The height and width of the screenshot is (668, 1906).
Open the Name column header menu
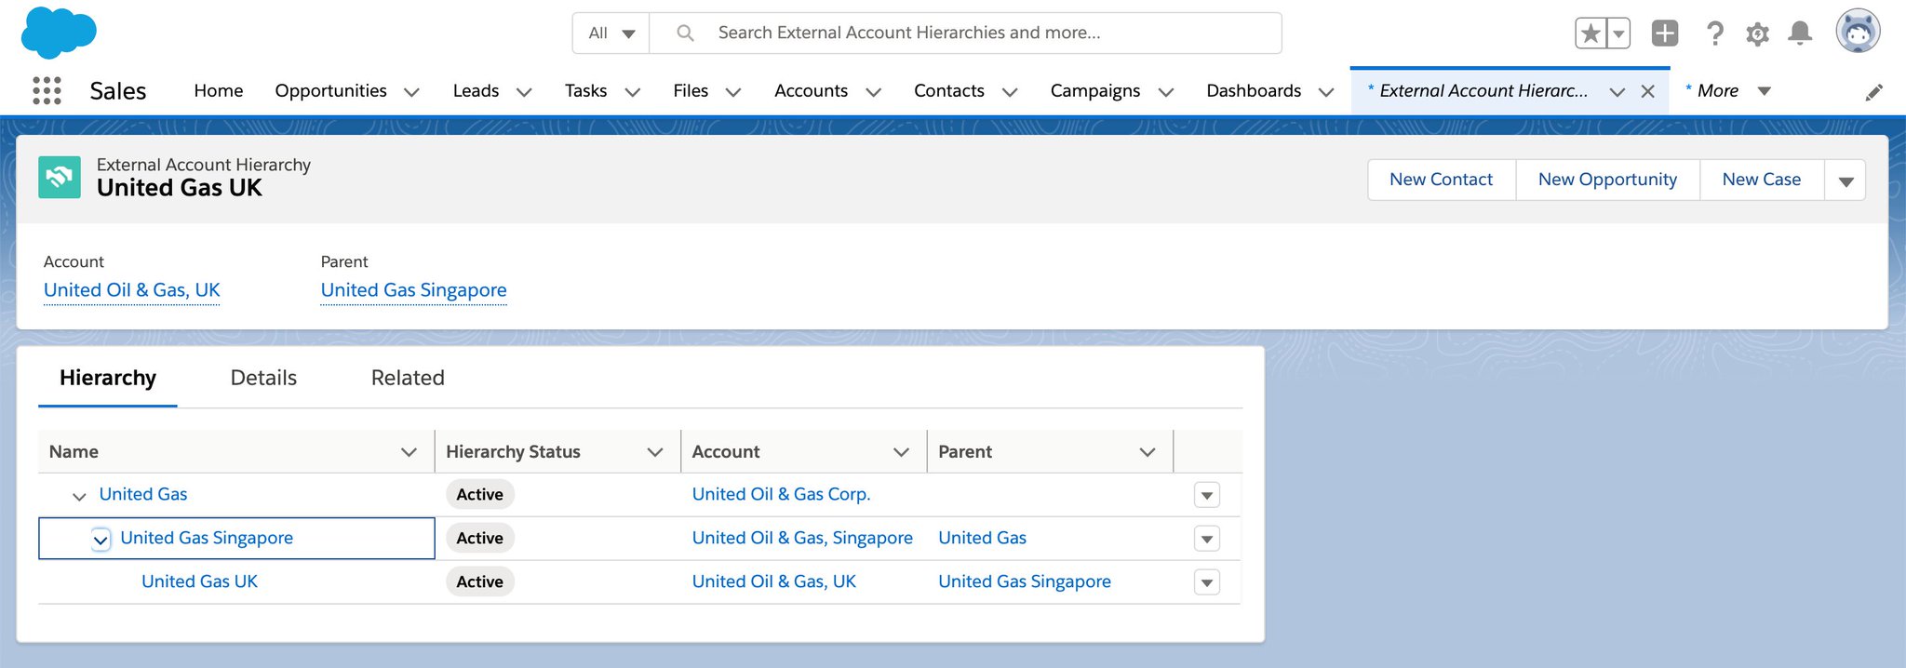pos(409,452)
